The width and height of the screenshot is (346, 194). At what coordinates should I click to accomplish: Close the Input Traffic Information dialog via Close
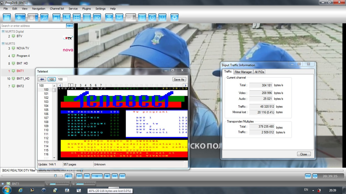[303, 154]
